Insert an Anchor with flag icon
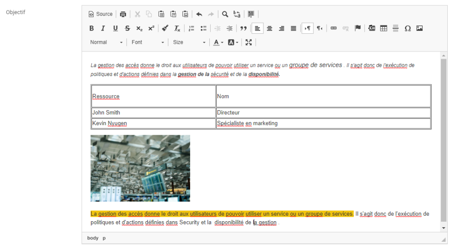 (x=358, y=28)
